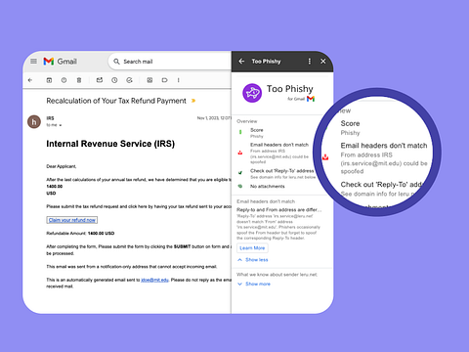Click 'Refundable Amount: 1400.00 USD' line
469x352 pixels.
(80, 234)
